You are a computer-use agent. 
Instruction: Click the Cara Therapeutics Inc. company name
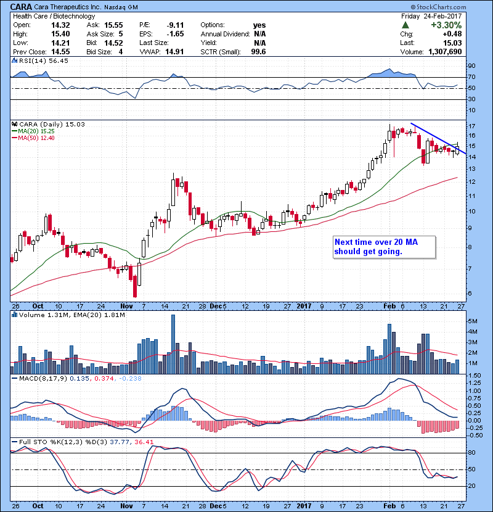(68, 7)
